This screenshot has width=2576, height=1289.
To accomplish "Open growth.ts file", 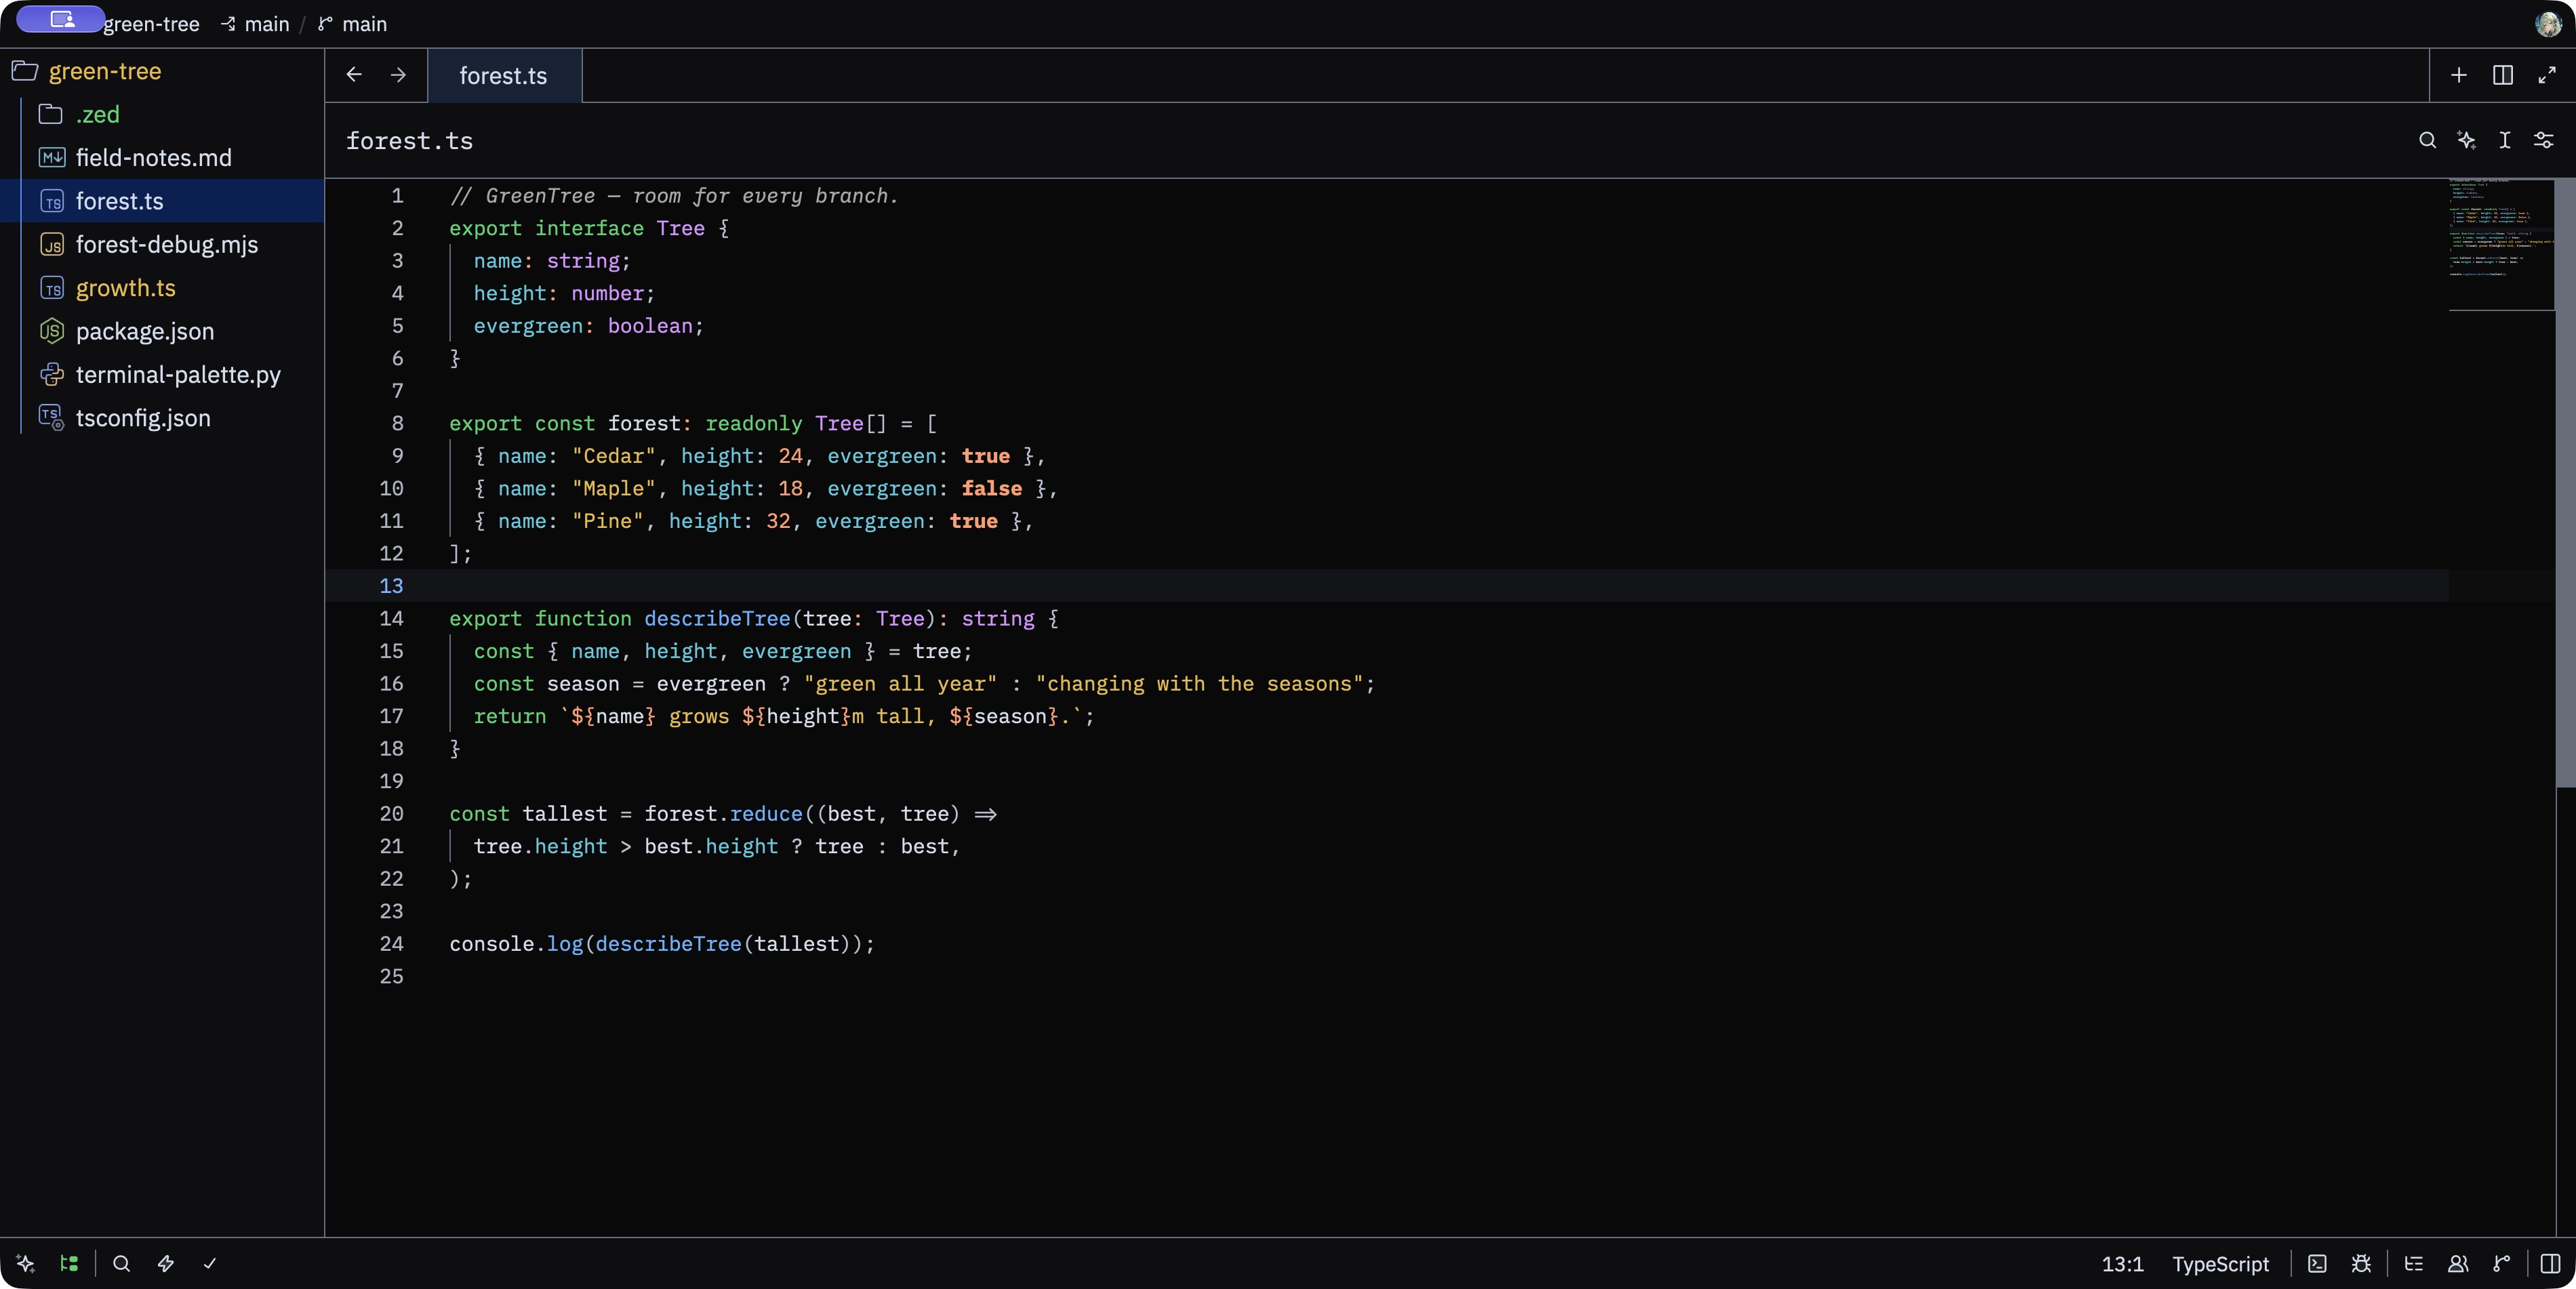I will (x=162, y=288).
